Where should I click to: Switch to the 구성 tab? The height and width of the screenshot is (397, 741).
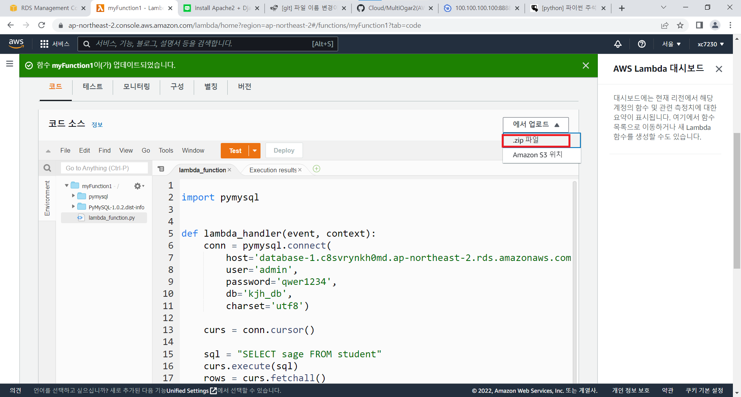point(177,87)
